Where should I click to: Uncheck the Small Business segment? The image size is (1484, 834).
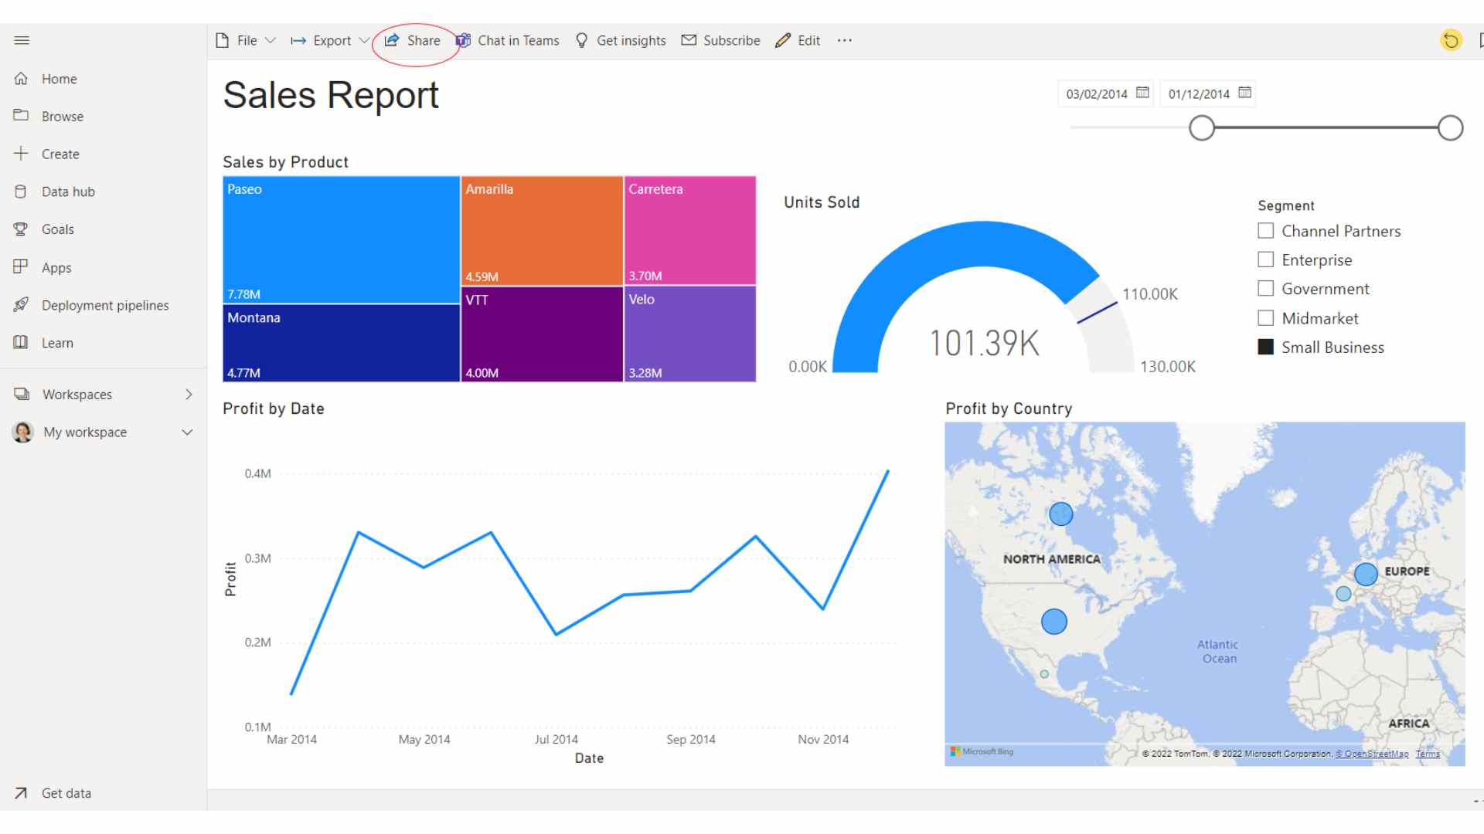(x=1265, y=347)
